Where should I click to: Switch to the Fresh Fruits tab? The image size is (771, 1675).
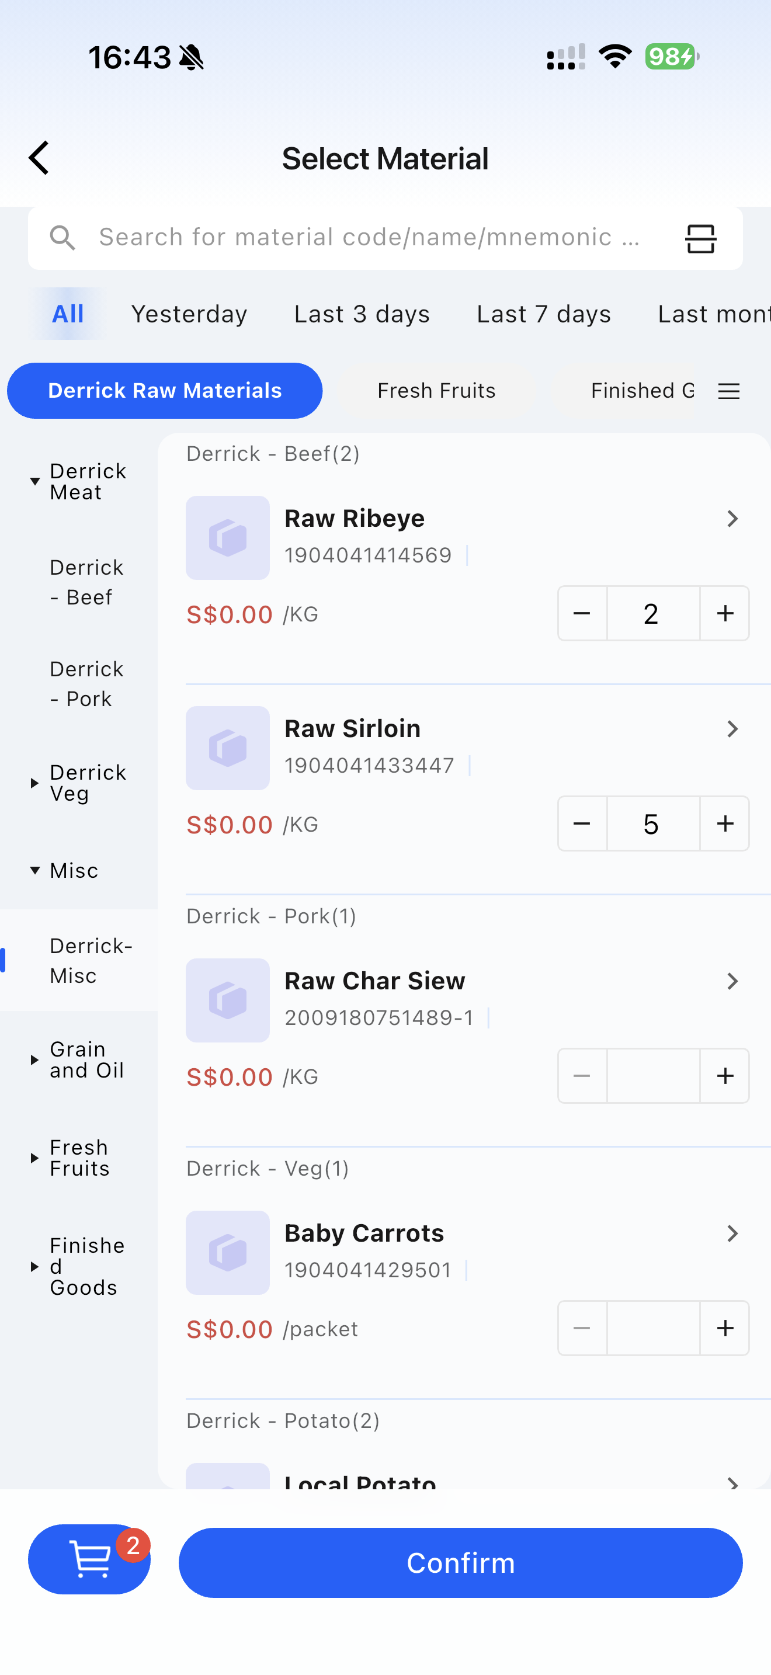click(x=436, y=391)
